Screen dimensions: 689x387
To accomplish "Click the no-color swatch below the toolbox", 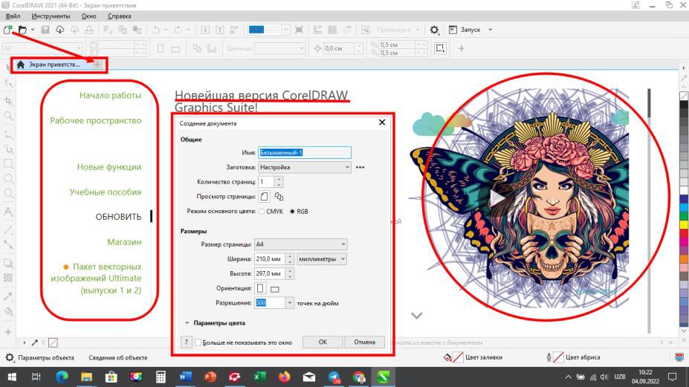I will [53, 342].
